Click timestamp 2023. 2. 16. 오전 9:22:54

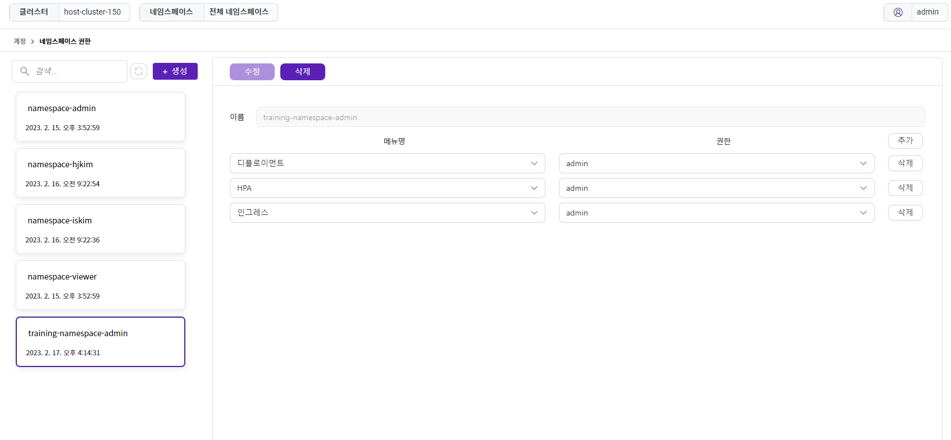pos(62,184)
